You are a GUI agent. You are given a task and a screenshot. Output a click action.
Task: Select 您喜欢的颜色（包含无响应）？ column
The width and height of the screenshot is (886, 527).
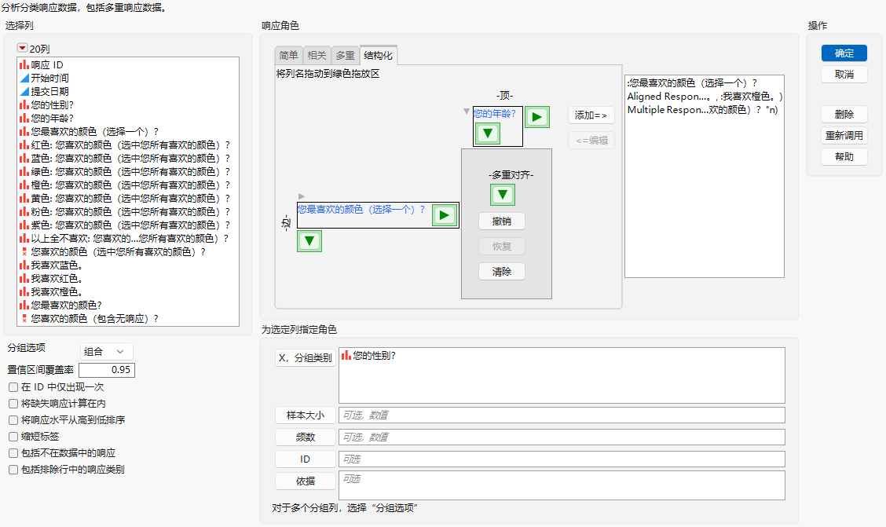pyautogui.click(x=90, y=319)
